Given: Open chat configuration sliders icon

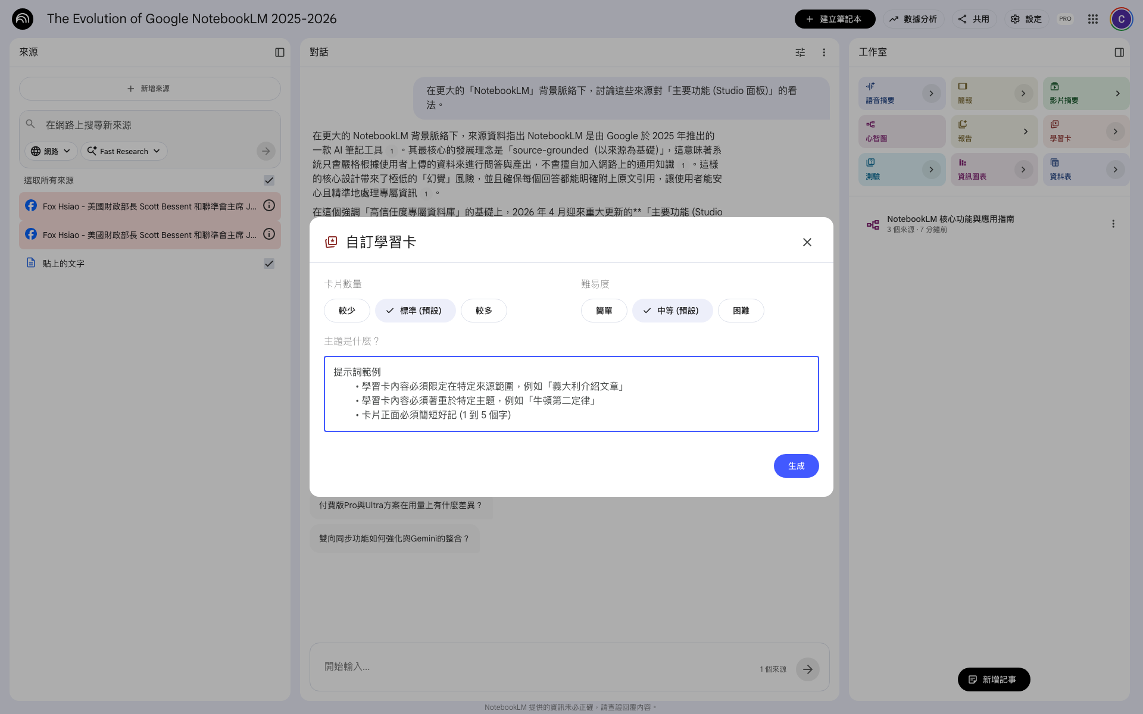Looking at the screenshot, I should pos(800,52).
